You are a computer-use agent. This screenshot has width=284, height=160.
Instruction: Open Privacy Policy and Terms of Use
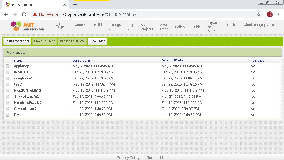[142, 158]
